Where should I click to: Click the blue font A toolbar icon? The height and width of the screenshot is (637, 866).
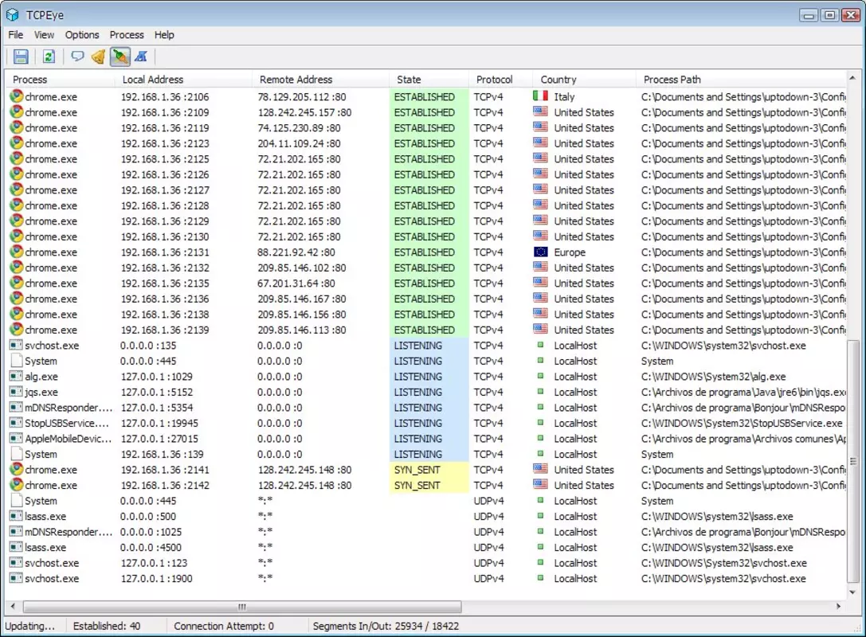coord(141,57)
